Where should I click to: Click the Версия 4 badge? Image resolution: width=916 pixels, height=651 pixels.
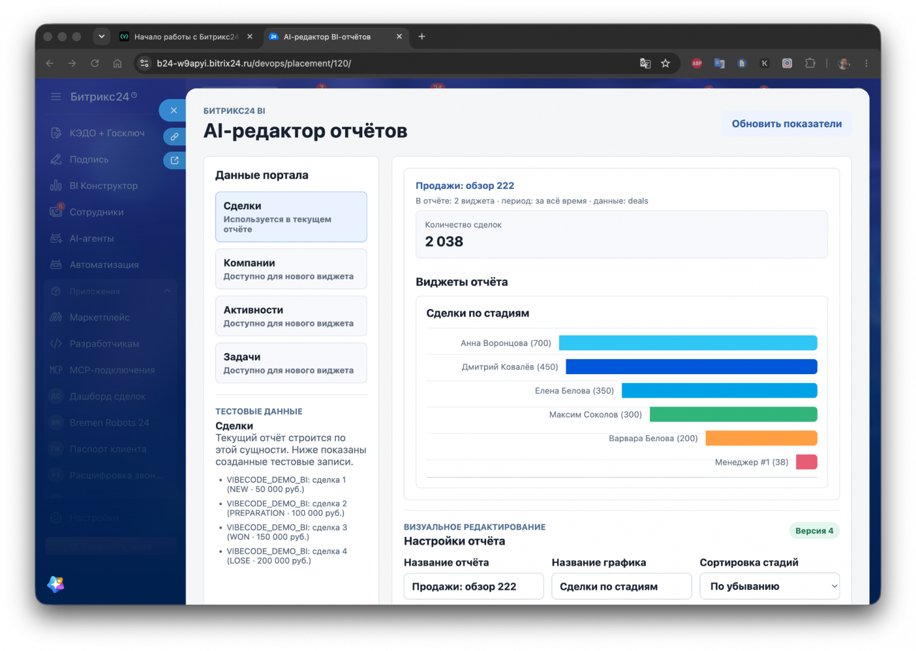point(814,531)
